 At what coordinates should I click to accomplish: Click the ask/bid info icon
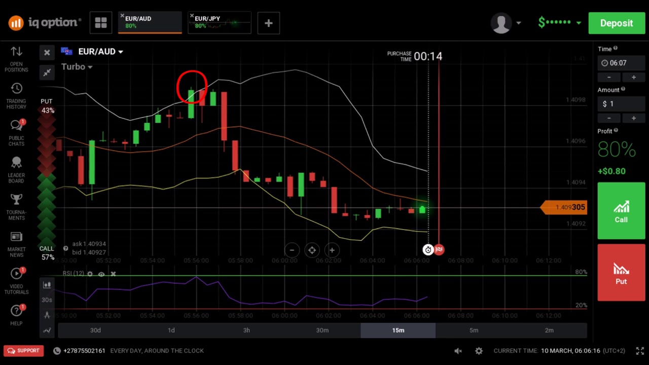tap(65, 248)
